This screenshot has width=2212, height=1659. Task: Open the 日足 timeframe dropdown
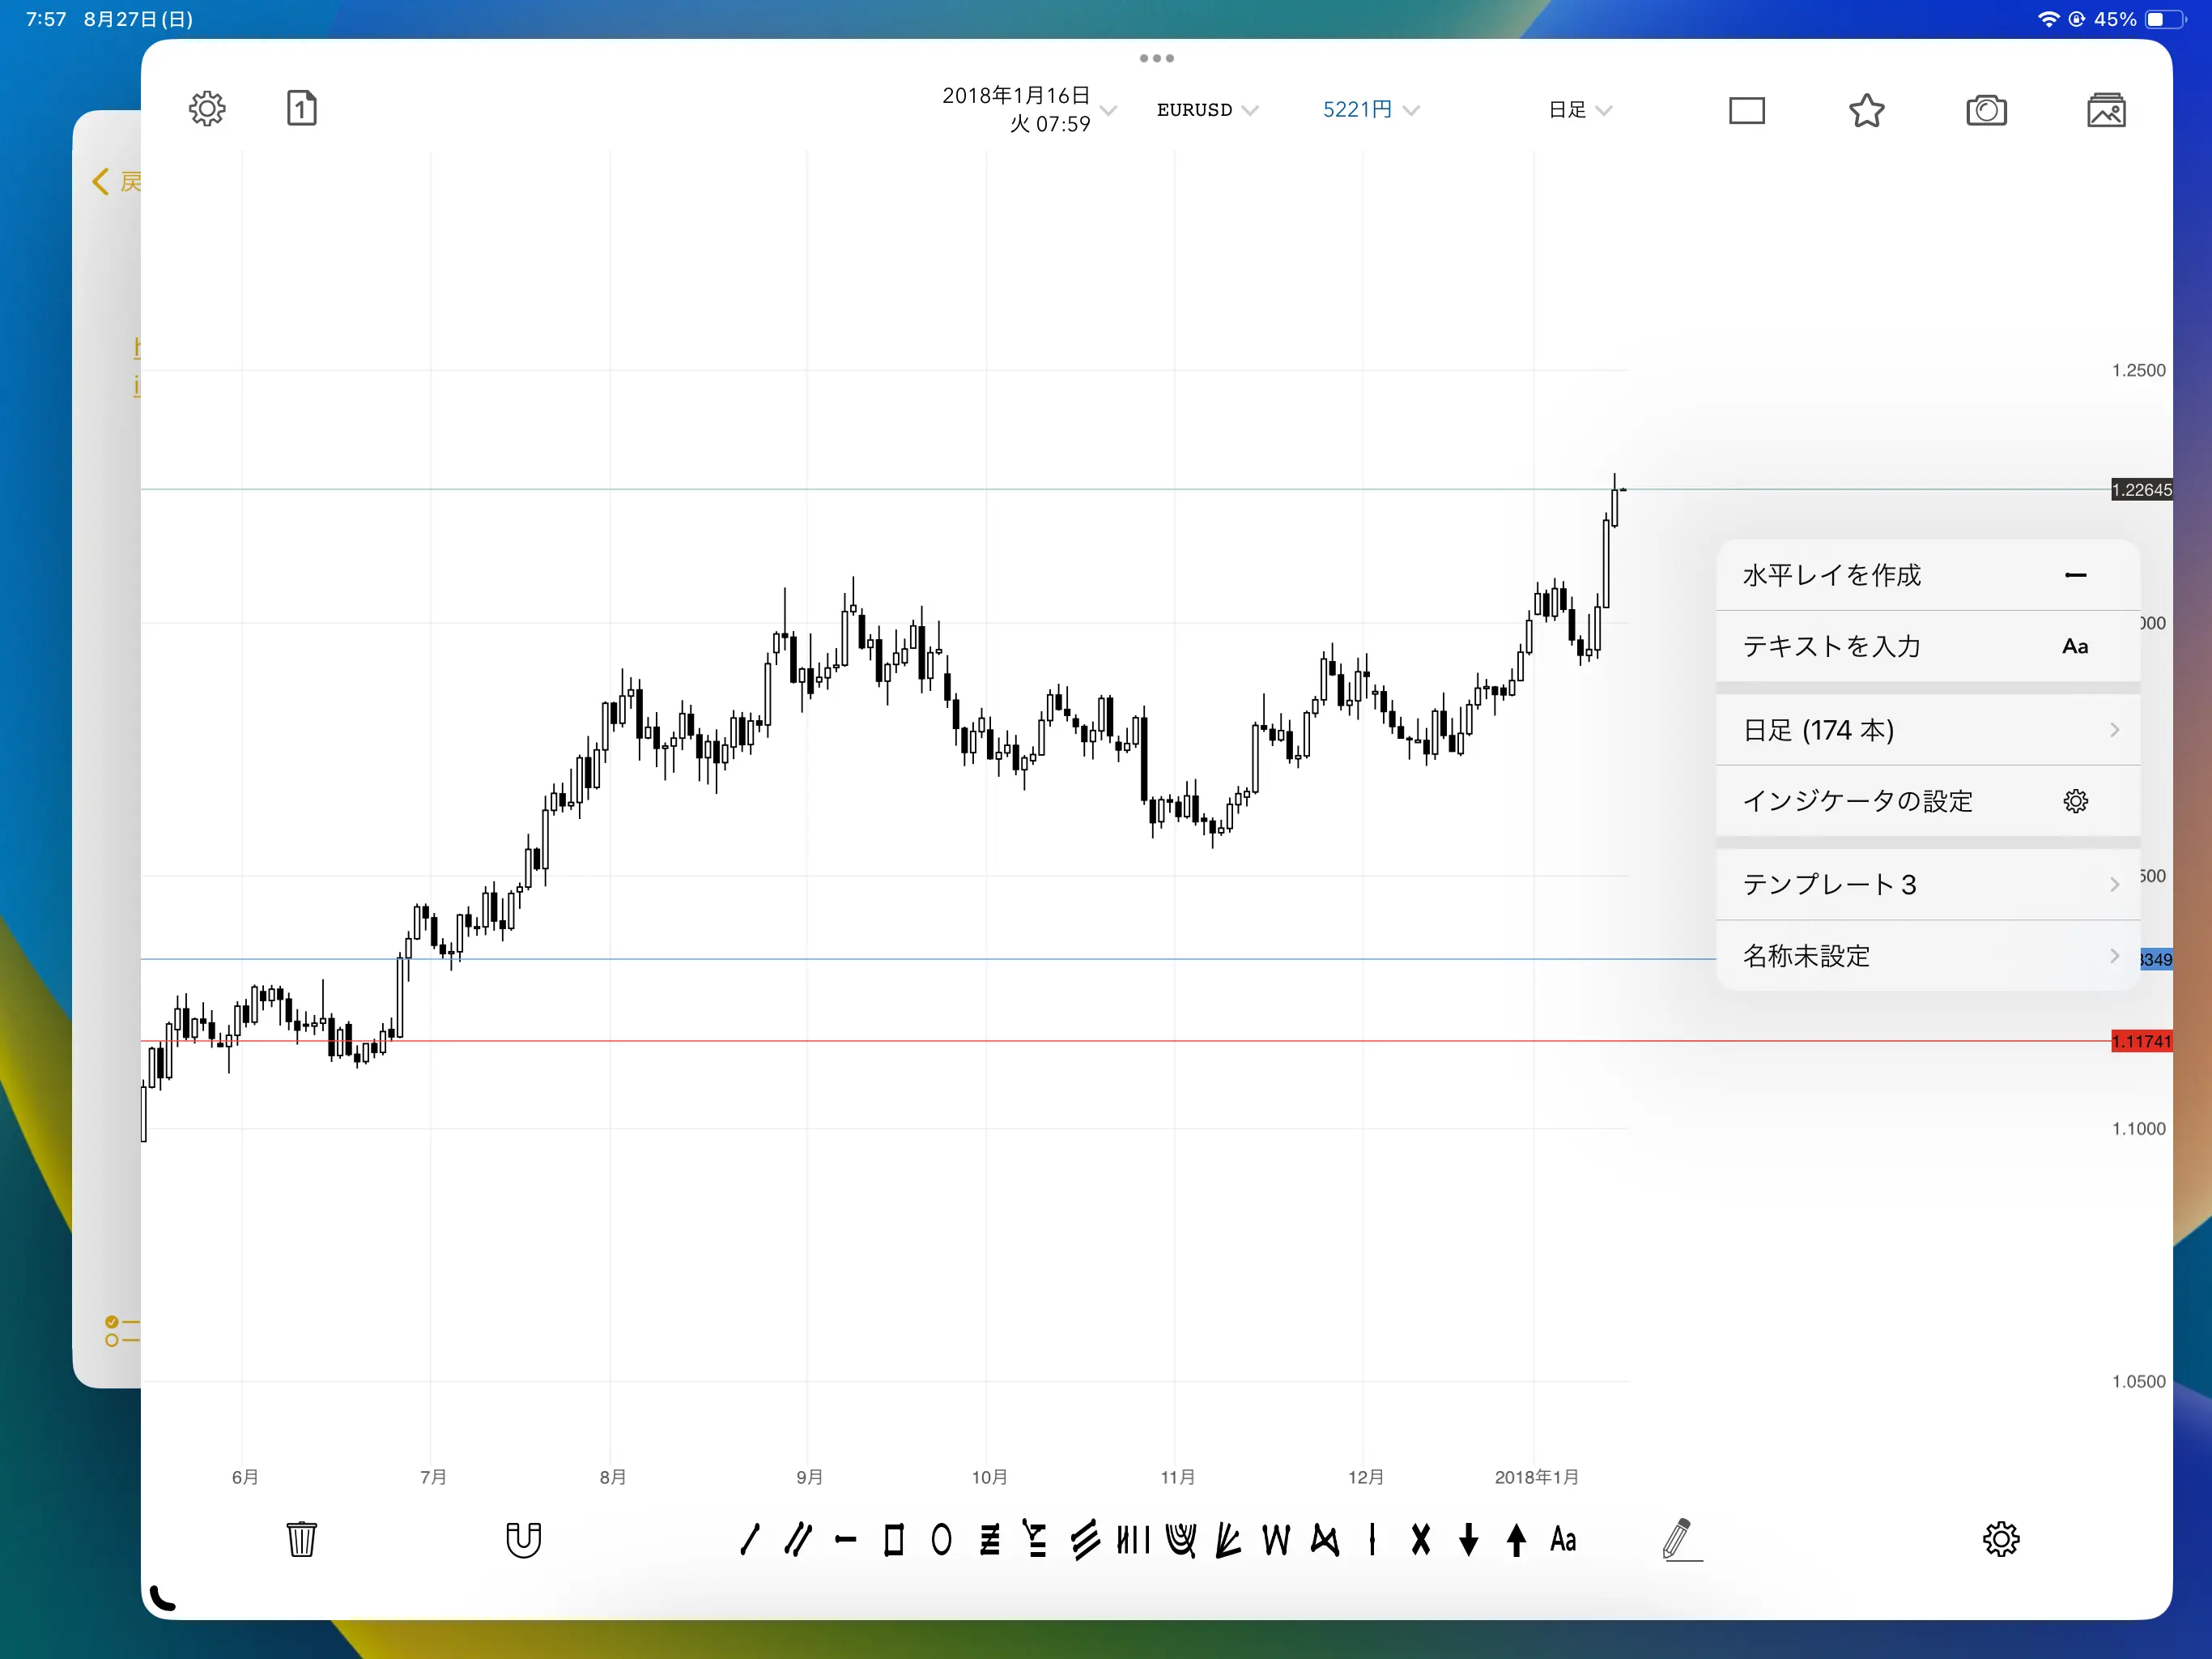(x=1580, y=110)
